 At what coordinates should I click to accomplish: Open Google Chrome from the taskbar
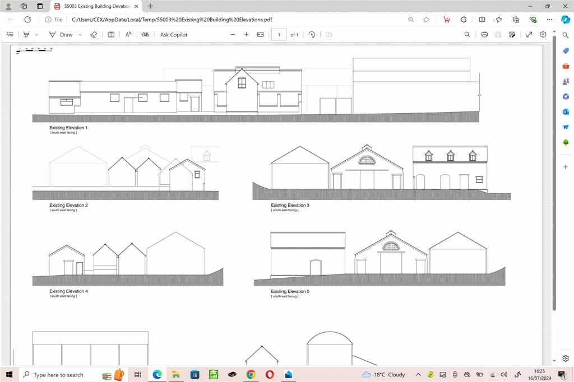click(251, 375)
